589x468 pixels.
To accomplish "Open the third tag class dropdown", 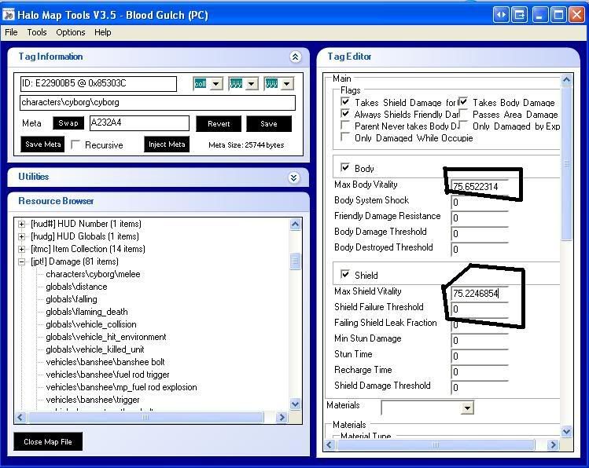I will pos(286,83).
